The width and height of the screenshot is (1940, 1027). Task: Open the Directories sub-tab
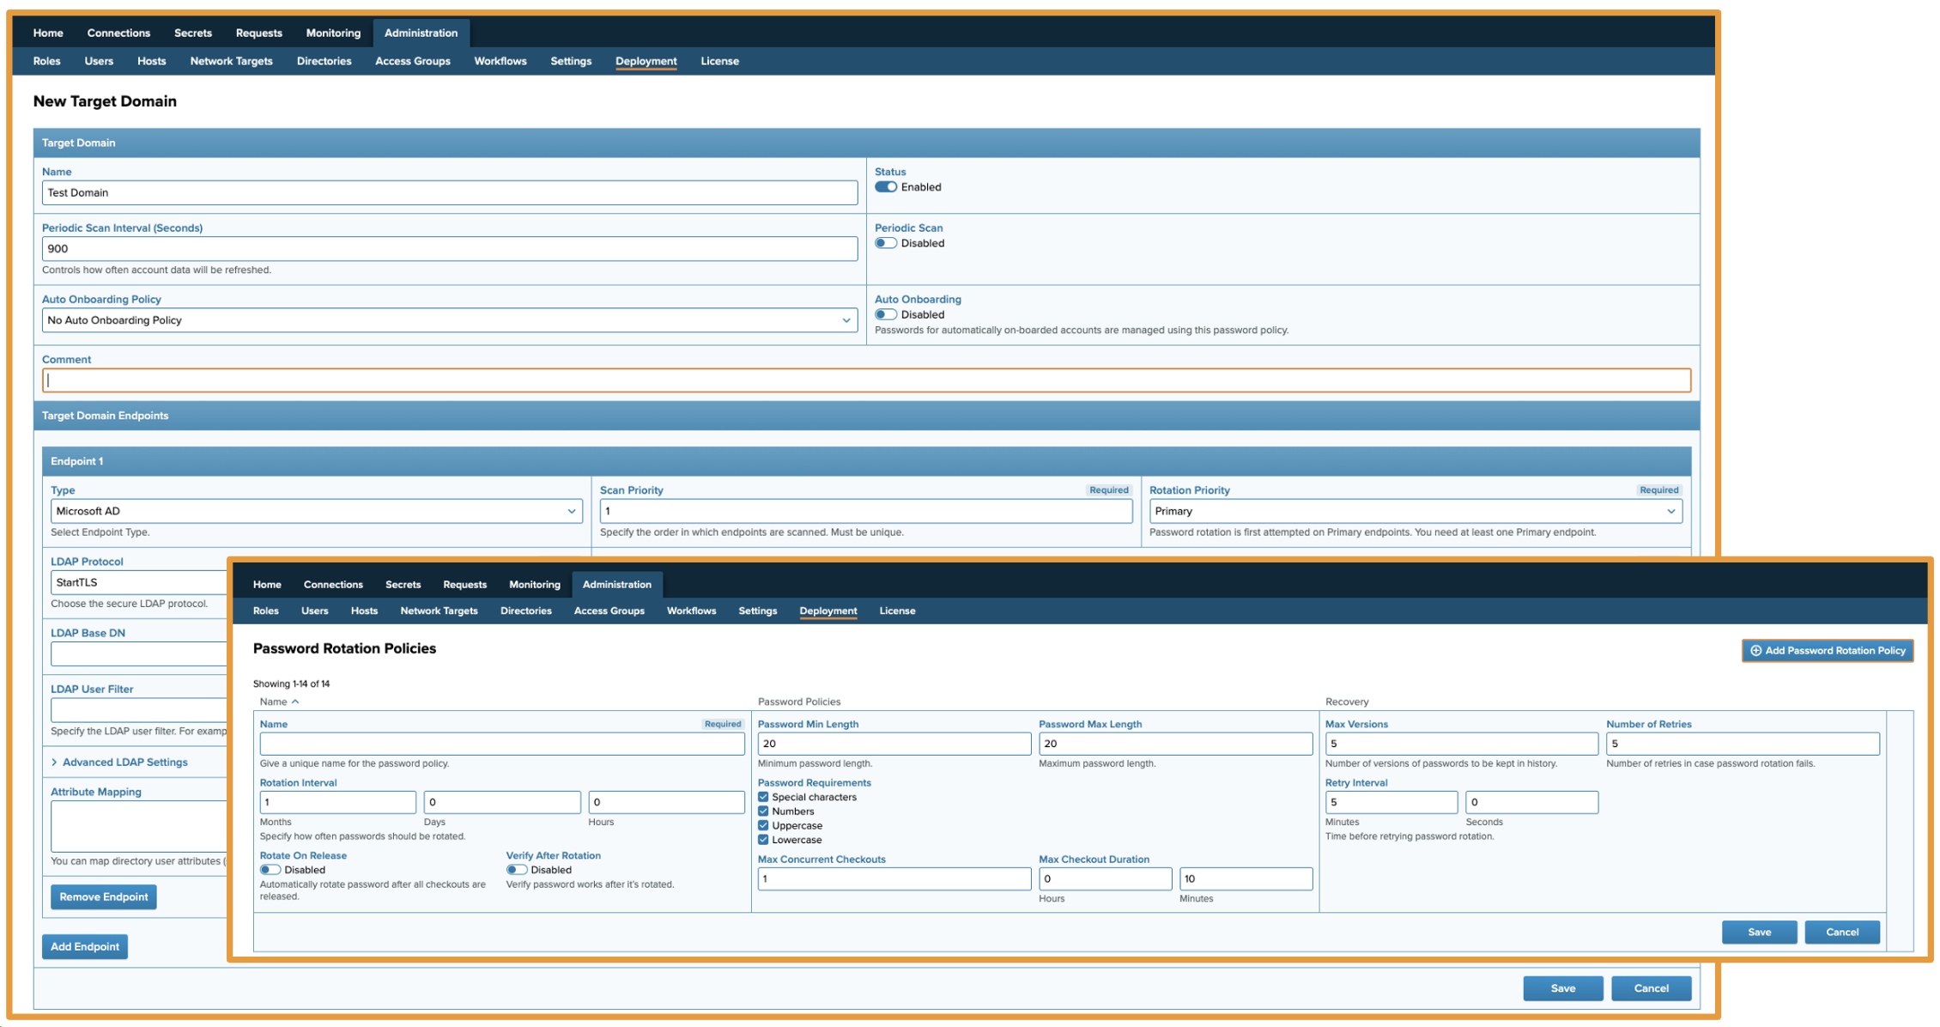click(x=324, y=61)
